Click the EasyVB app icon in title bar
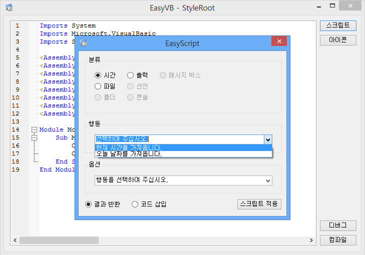365x255 pixels. point(9,8)
